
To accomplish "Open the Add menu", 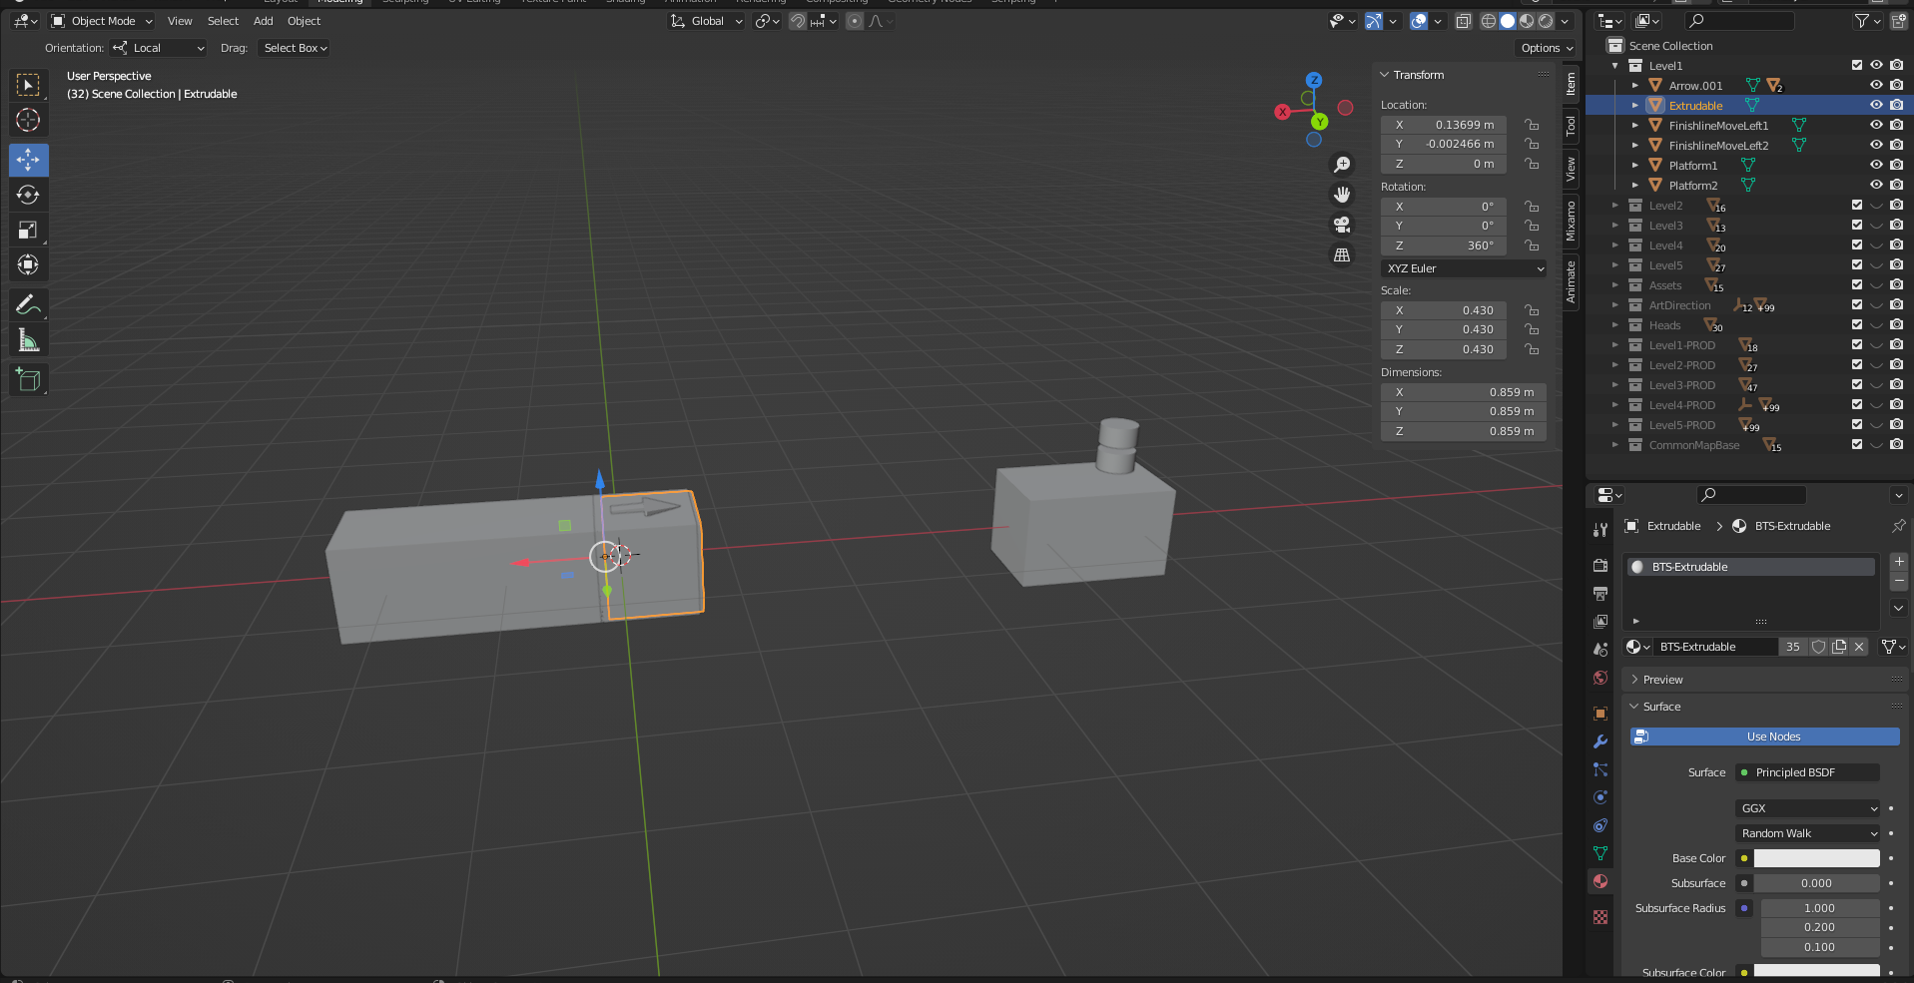I will click(x=263, y=21).
